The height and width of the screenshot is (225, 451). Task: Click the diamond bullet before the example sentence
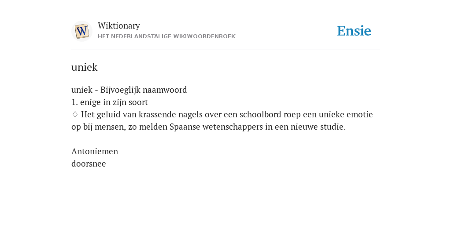point(75,115)
